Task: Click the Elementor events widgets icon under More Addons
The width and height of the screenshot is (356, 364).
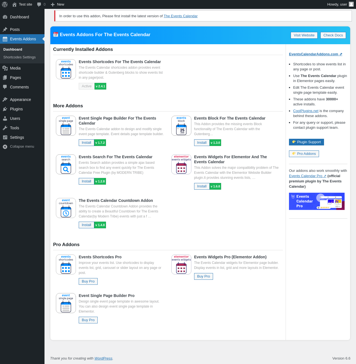Action: point(181,164)
